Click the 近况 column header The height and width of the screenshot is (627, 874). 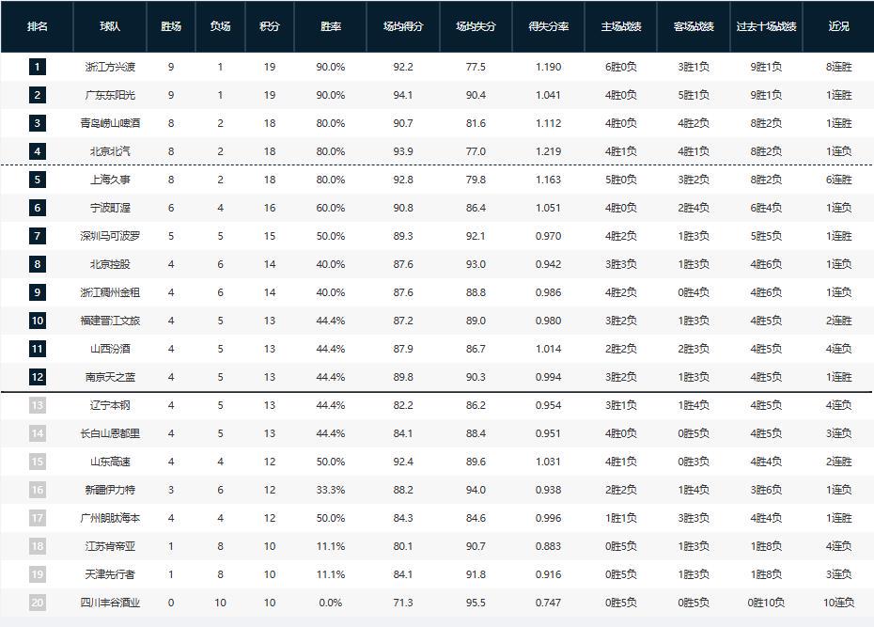[x=839, y=26]
